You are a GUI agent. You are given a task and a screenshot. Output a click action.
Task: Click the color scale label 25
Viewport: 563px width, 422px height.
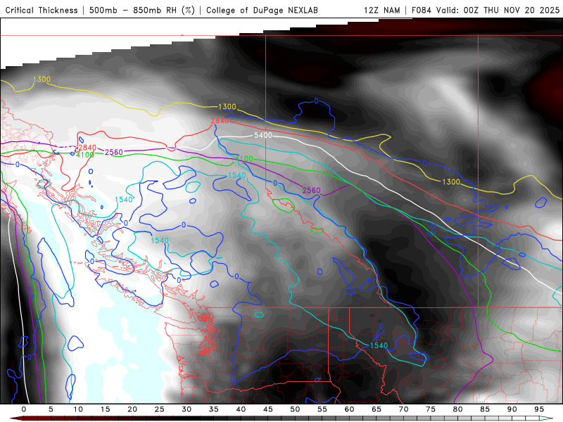coord(160,409)
